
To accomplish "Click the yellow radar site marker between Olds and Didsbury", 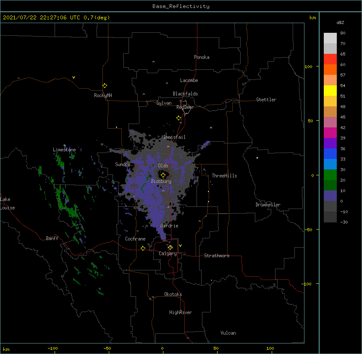I will click(163, 175).
